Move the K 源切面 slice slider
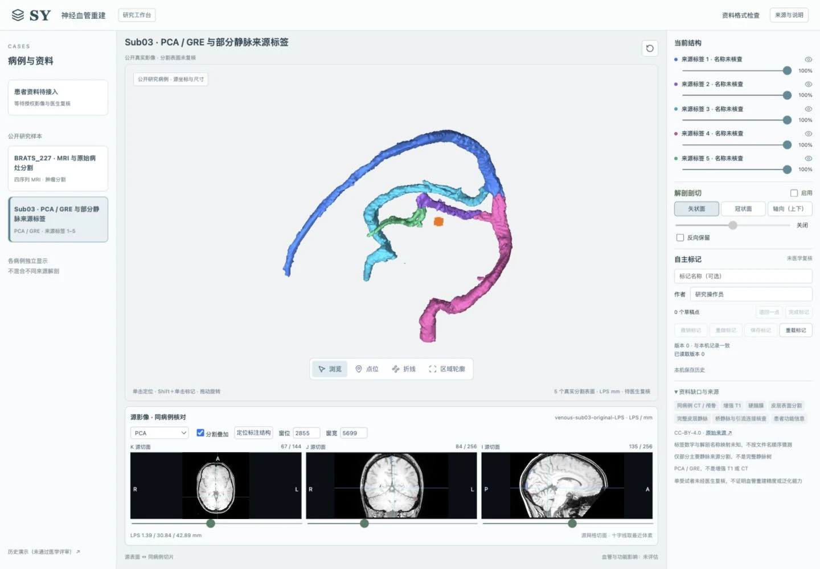 pyautogui.click(x=211, y=523)
